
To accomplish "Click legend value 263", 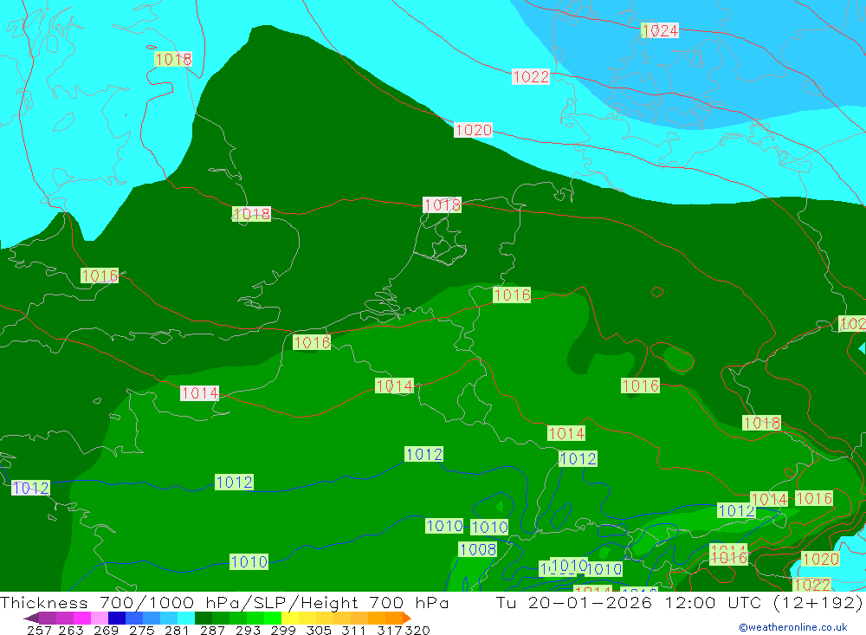I will pyautogui.click(x=71, y=630).
